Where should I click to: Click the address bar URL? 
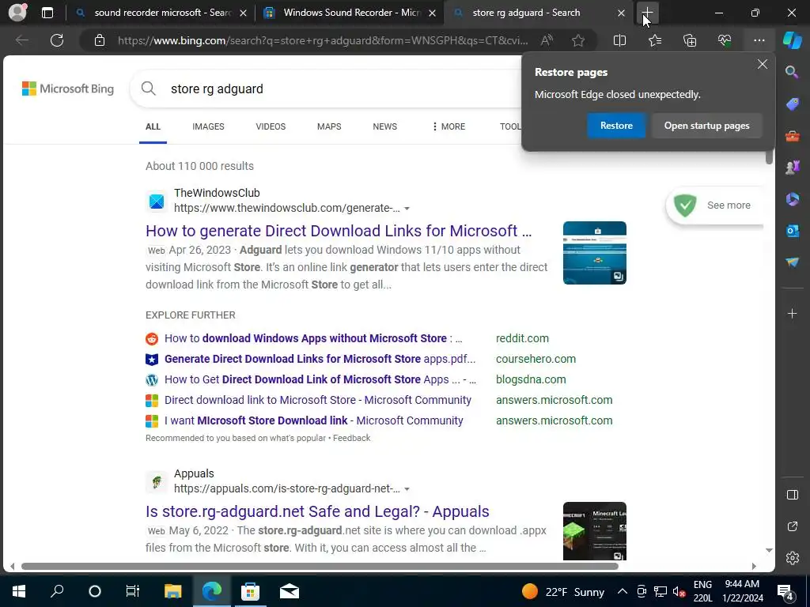(323, 40)
